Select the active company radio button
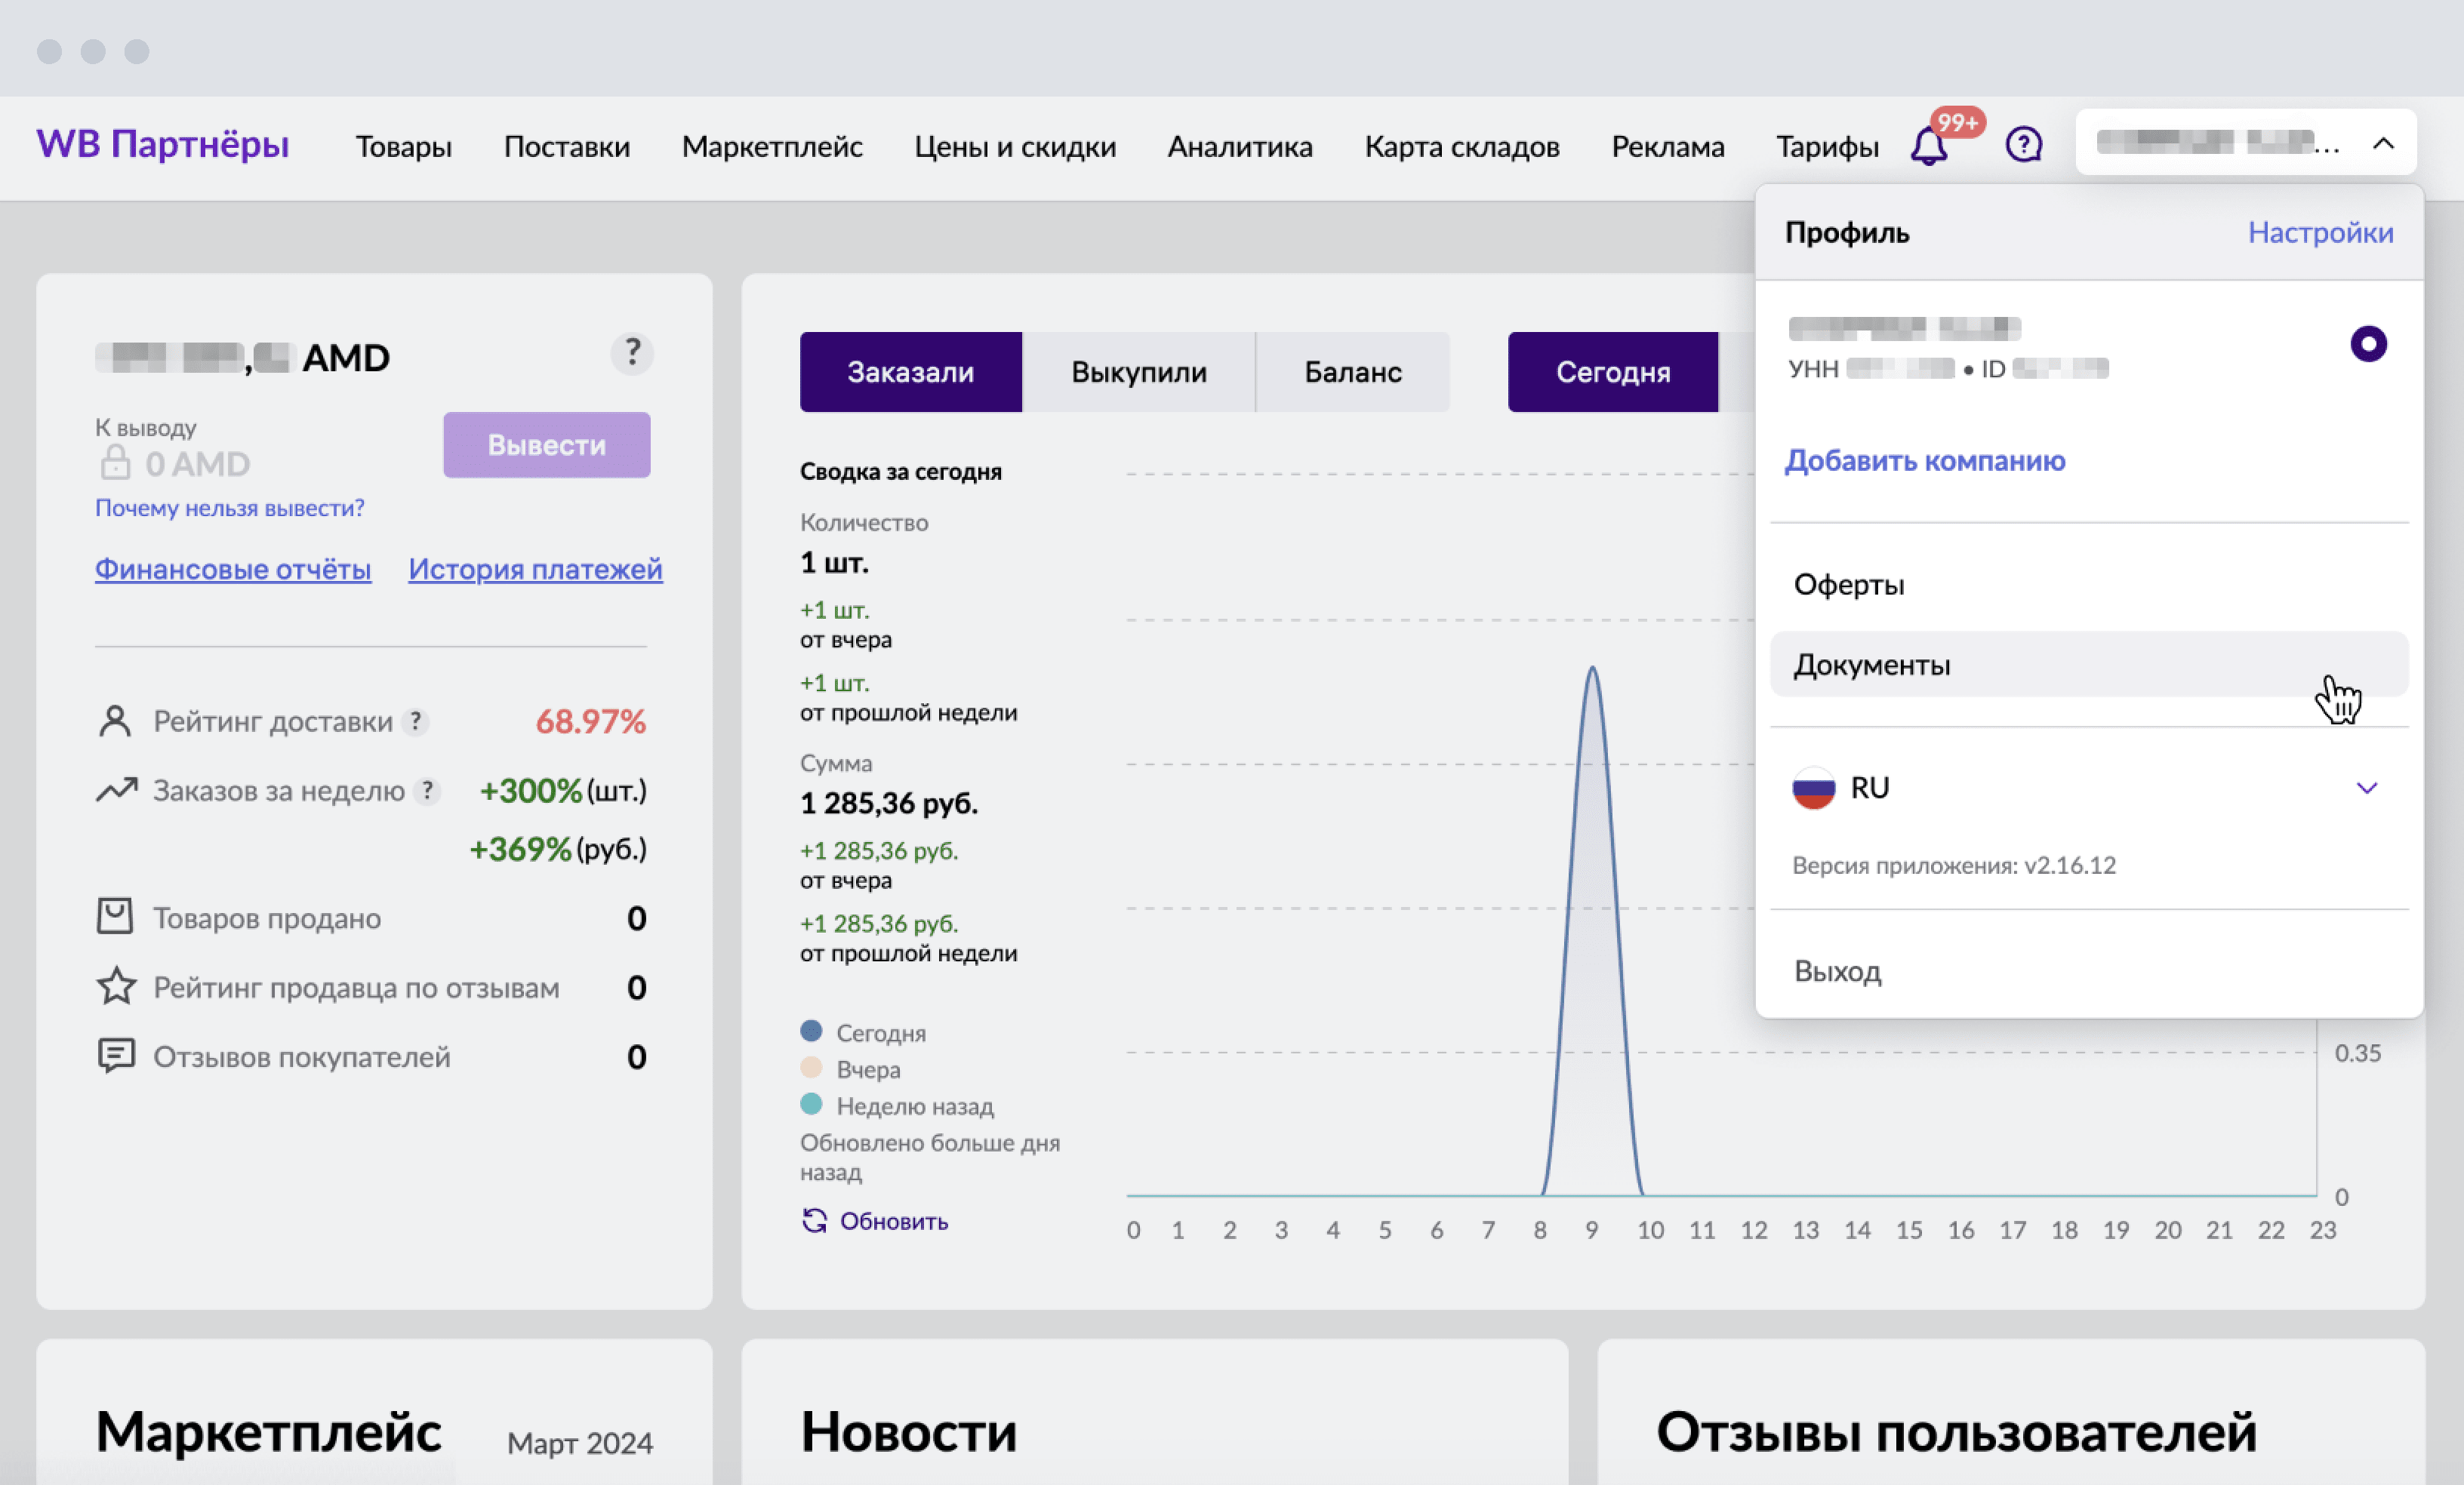This screenshot has width=2464, height=1485. pyautogui.click(x=2368, y=344)
